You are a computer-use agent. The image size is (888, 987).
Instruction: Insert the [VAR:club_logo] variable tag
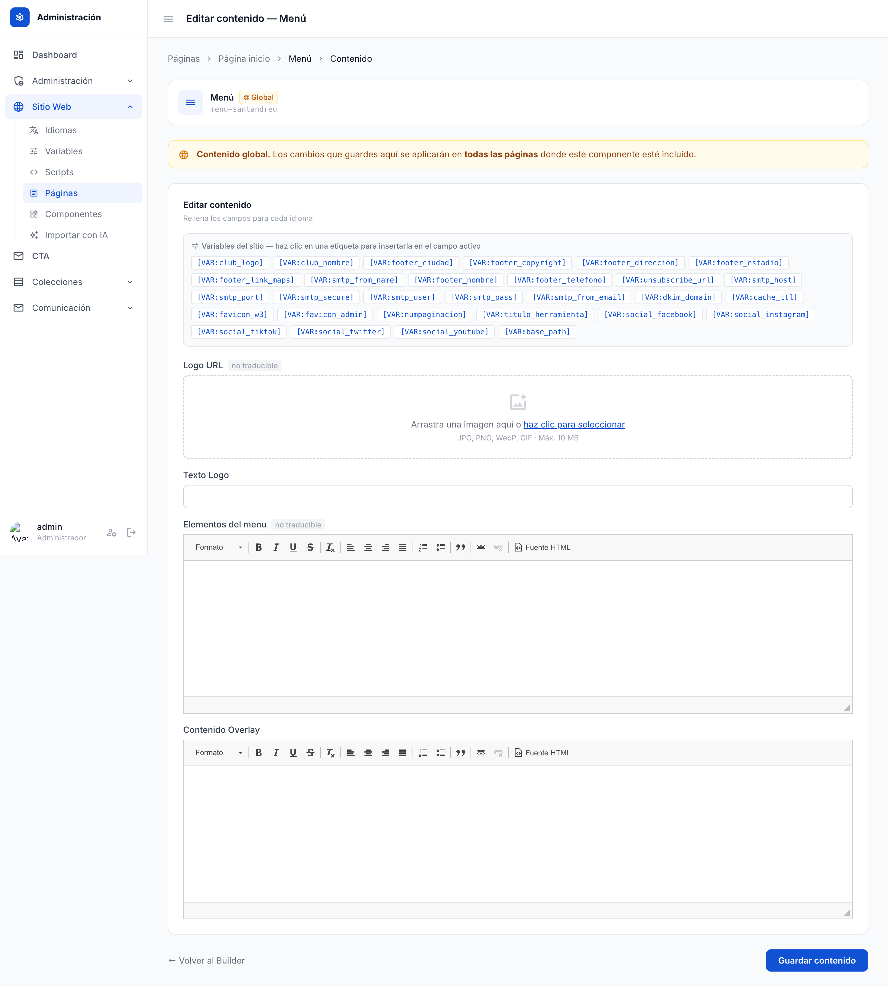tap(230, 262)
